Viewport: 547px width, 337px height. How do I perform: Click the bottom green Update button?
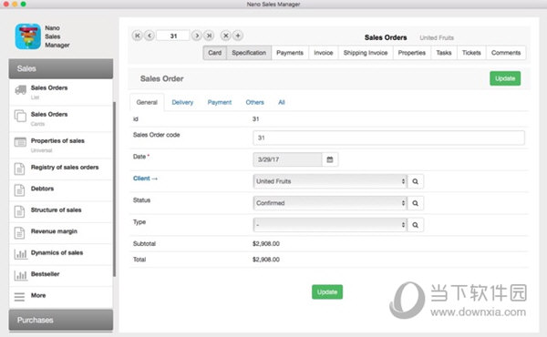pyautogui.click(x=327, y=292)
